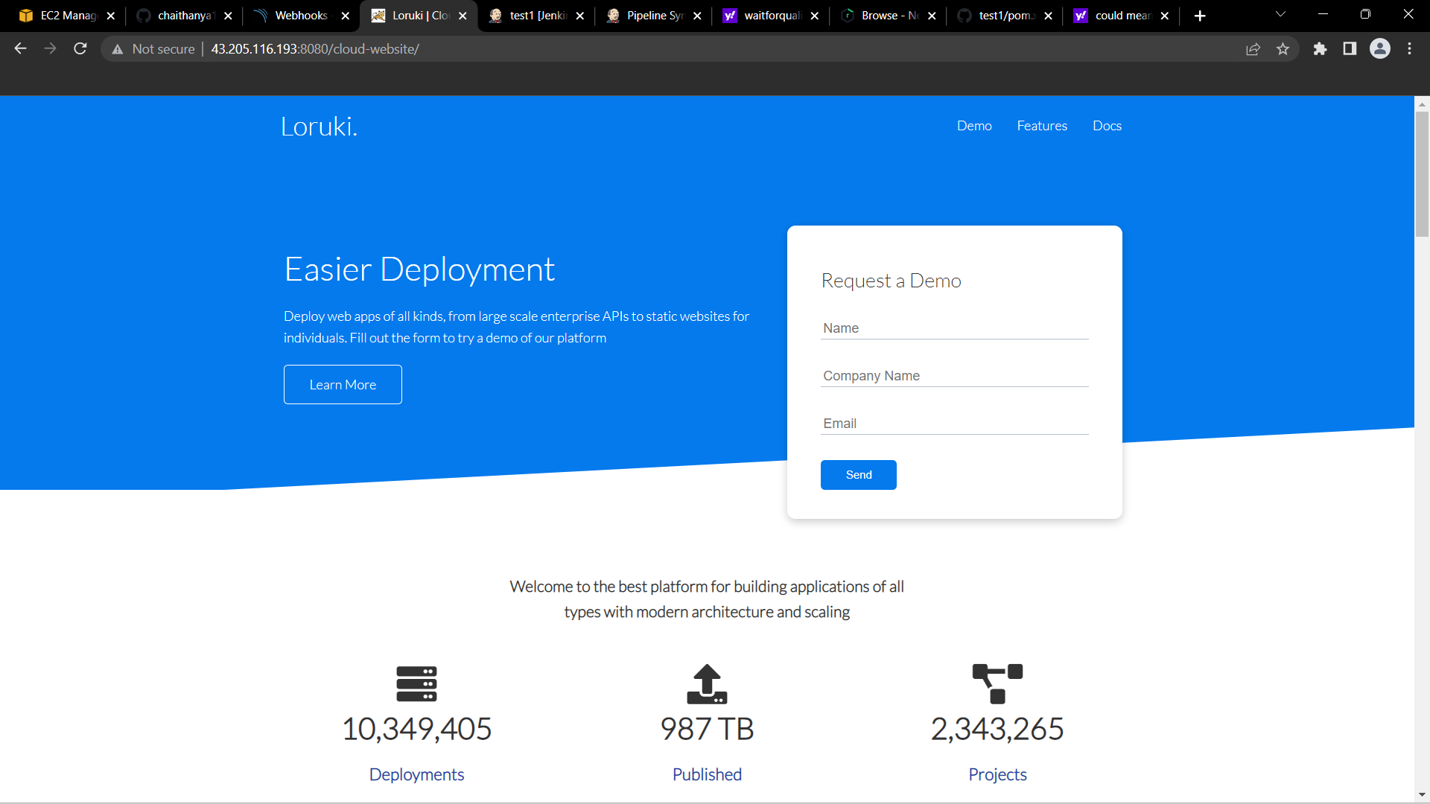
Task: Bookmark page with the star icon
Action: pos(1283,49)
